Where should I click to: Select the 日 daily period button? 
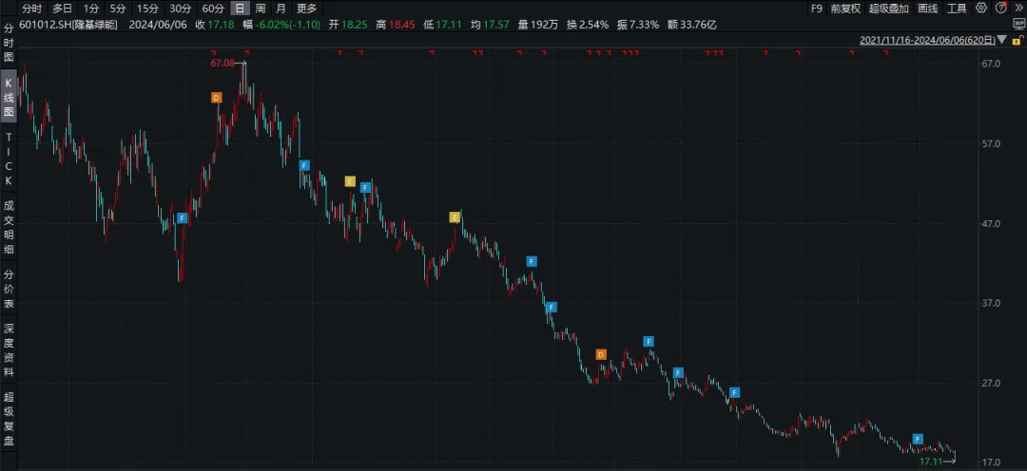[239, 8]
